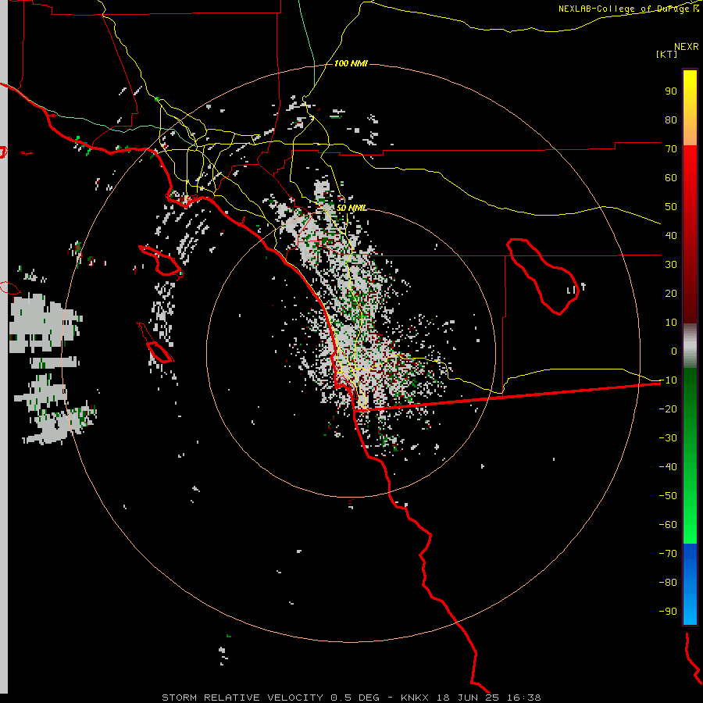The height and width of the screenshot is (703, 703).
Task: Click the 'NEXR' label above the color scale
Action: 687,46
